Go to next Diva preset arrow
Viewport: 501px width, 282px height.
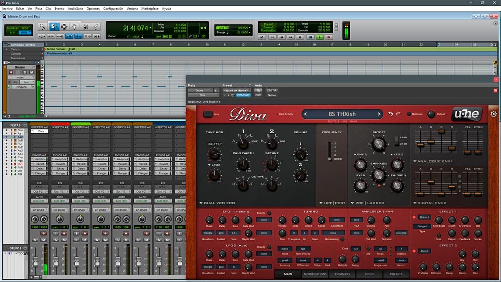[379, 114]
